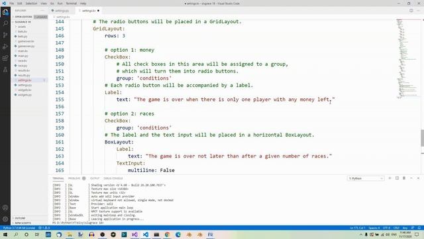Open the Accounts icon in the activity bar
Viewport: 424px width, 239px height.
[x=5, y=208]
